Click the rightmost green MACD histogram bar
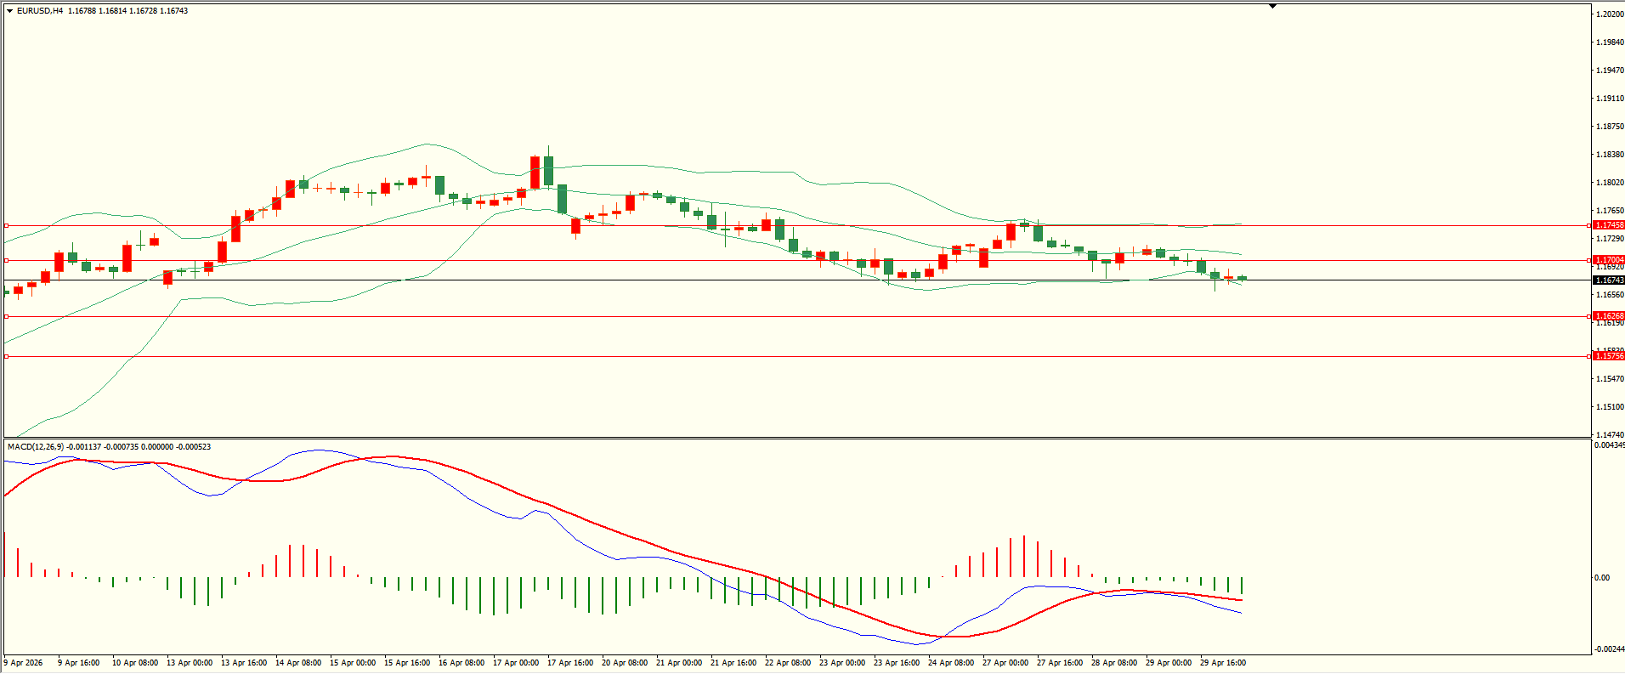The height and width of the screenshot is (674, 1625). click(1242, 586)
